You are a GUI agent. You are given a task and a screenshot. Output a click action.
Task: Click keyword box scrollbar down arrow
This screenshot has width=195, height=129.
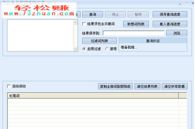[75, 49]
